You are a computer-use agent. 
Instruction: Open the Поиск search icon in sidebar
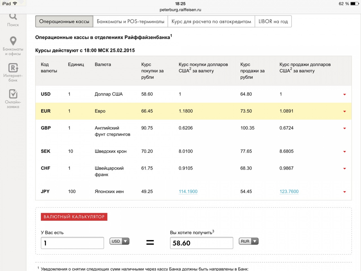[13, 17]
